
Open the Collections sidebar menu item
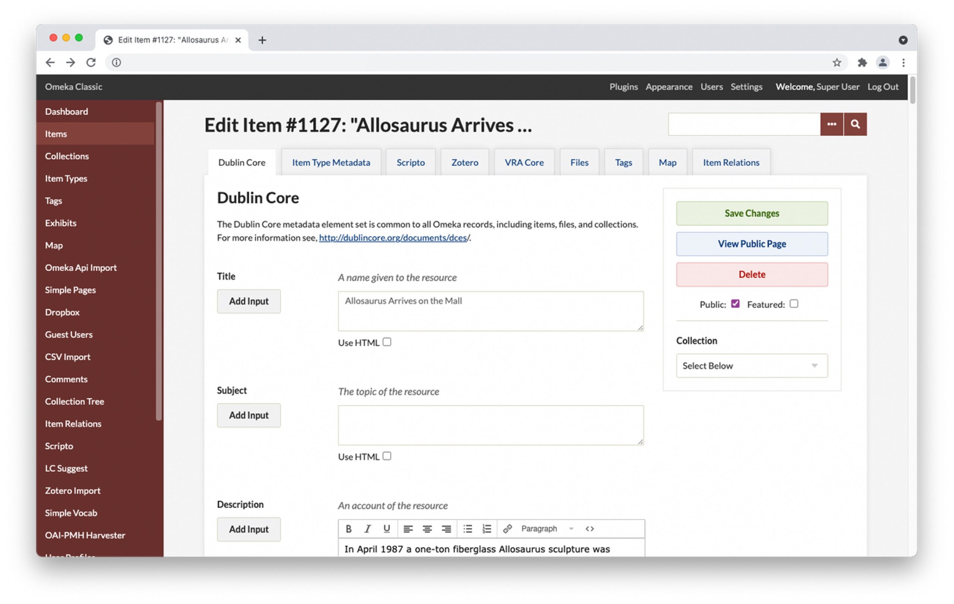67,156
